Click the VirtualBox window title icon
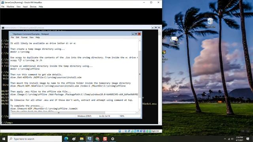This screenshot has width=253, height=142. (x=2, y=2)
